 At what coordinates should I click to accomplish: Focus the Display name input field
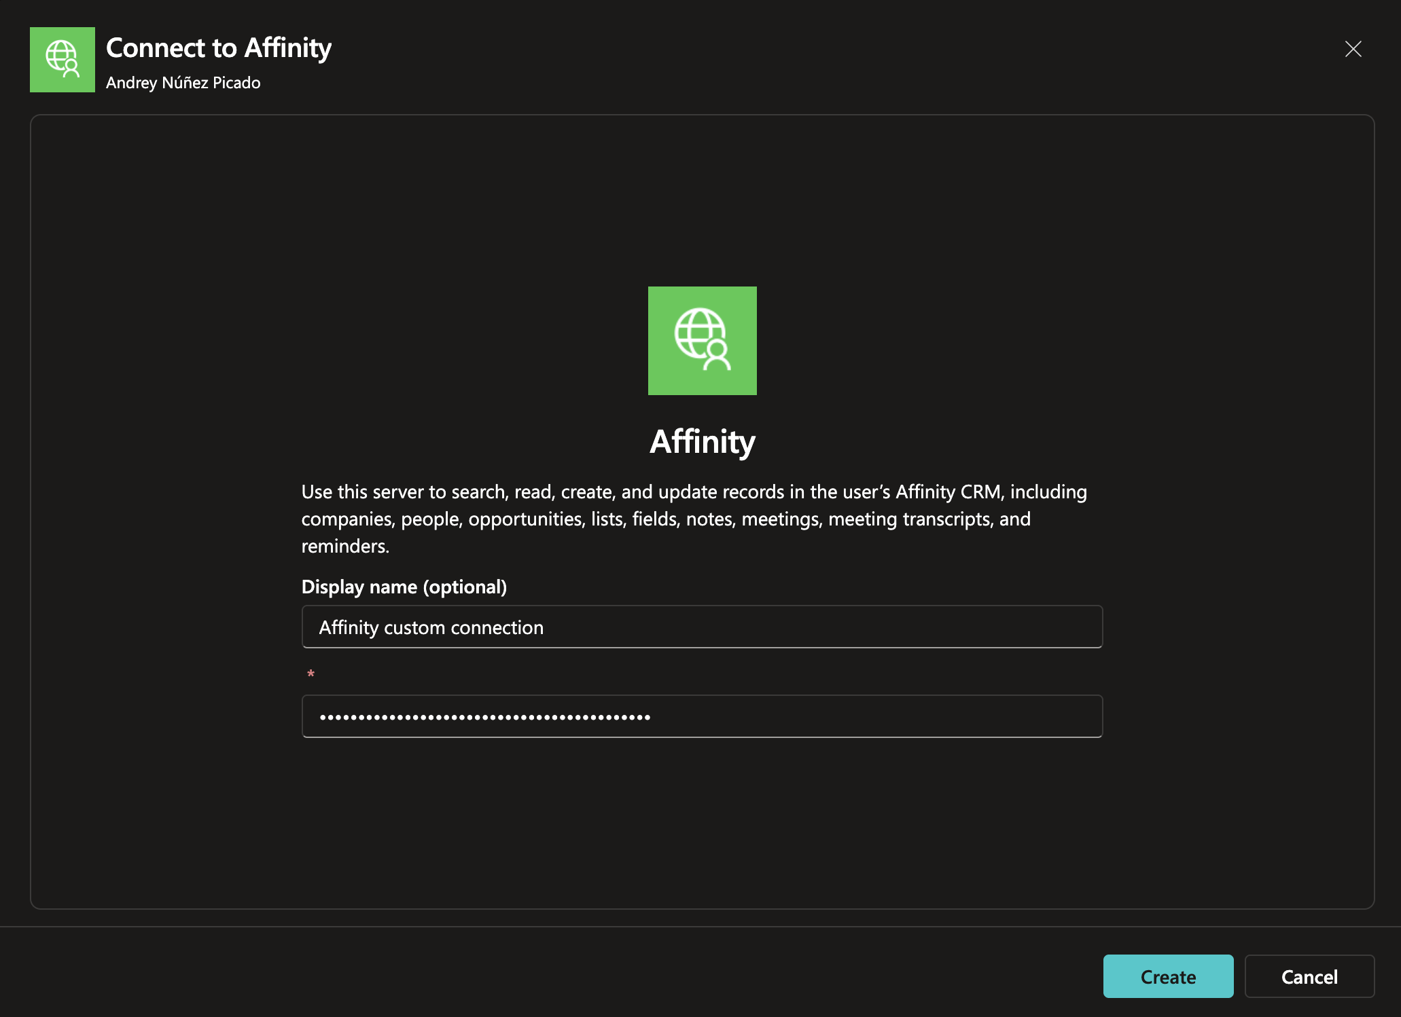point(702,627)
